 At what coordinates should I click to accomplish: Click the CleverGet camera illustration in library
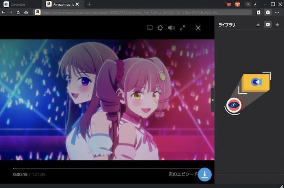point(248,93)
